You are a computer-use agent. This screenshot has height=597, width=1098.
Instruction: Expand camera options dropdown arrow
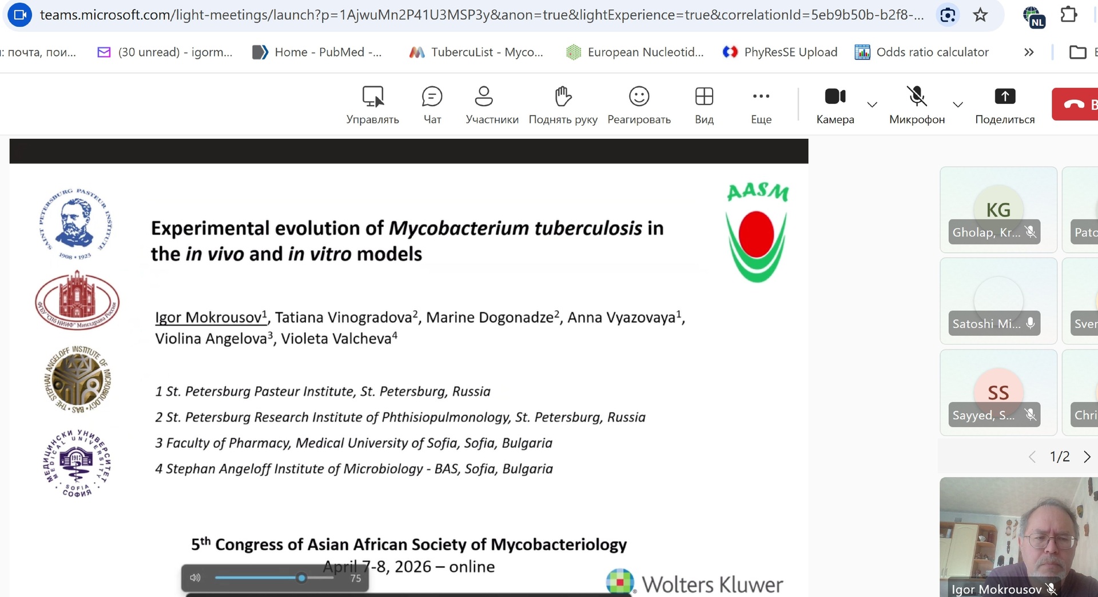tap(872, 105)
